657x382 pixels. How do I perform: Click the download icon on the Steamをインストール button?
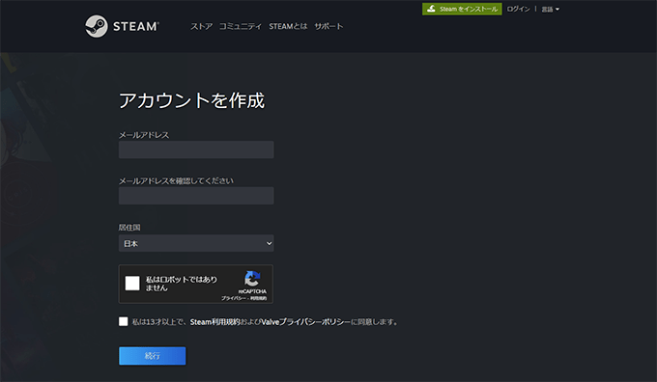[431, 9]
